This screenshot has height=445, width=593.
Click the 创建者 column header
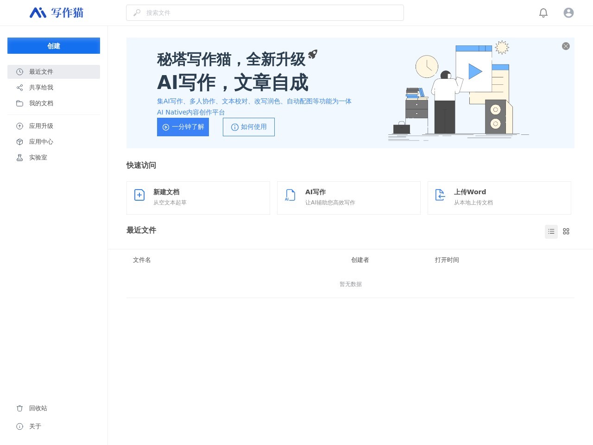click(x=360, y=260)
